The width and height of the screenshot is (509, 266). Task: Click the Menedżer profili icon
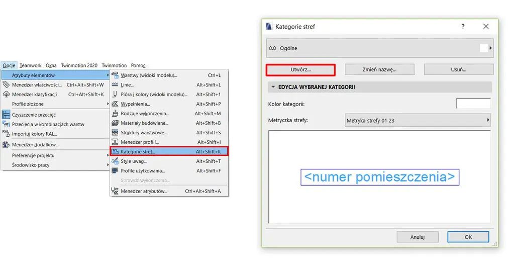115,142
